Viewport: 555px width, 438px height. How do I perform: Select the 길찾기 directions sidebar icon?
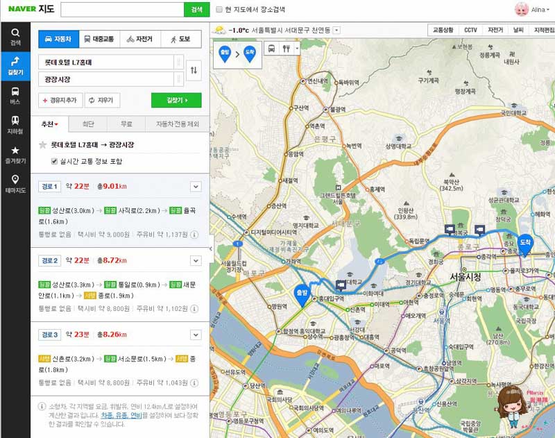point(15,66)
